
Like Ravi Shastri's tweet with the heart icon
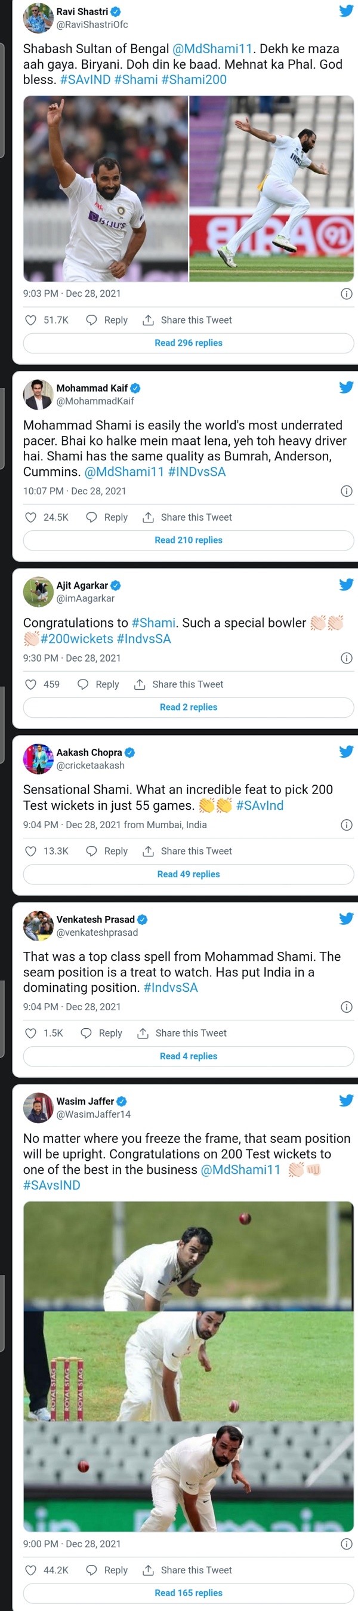point(30,319)
